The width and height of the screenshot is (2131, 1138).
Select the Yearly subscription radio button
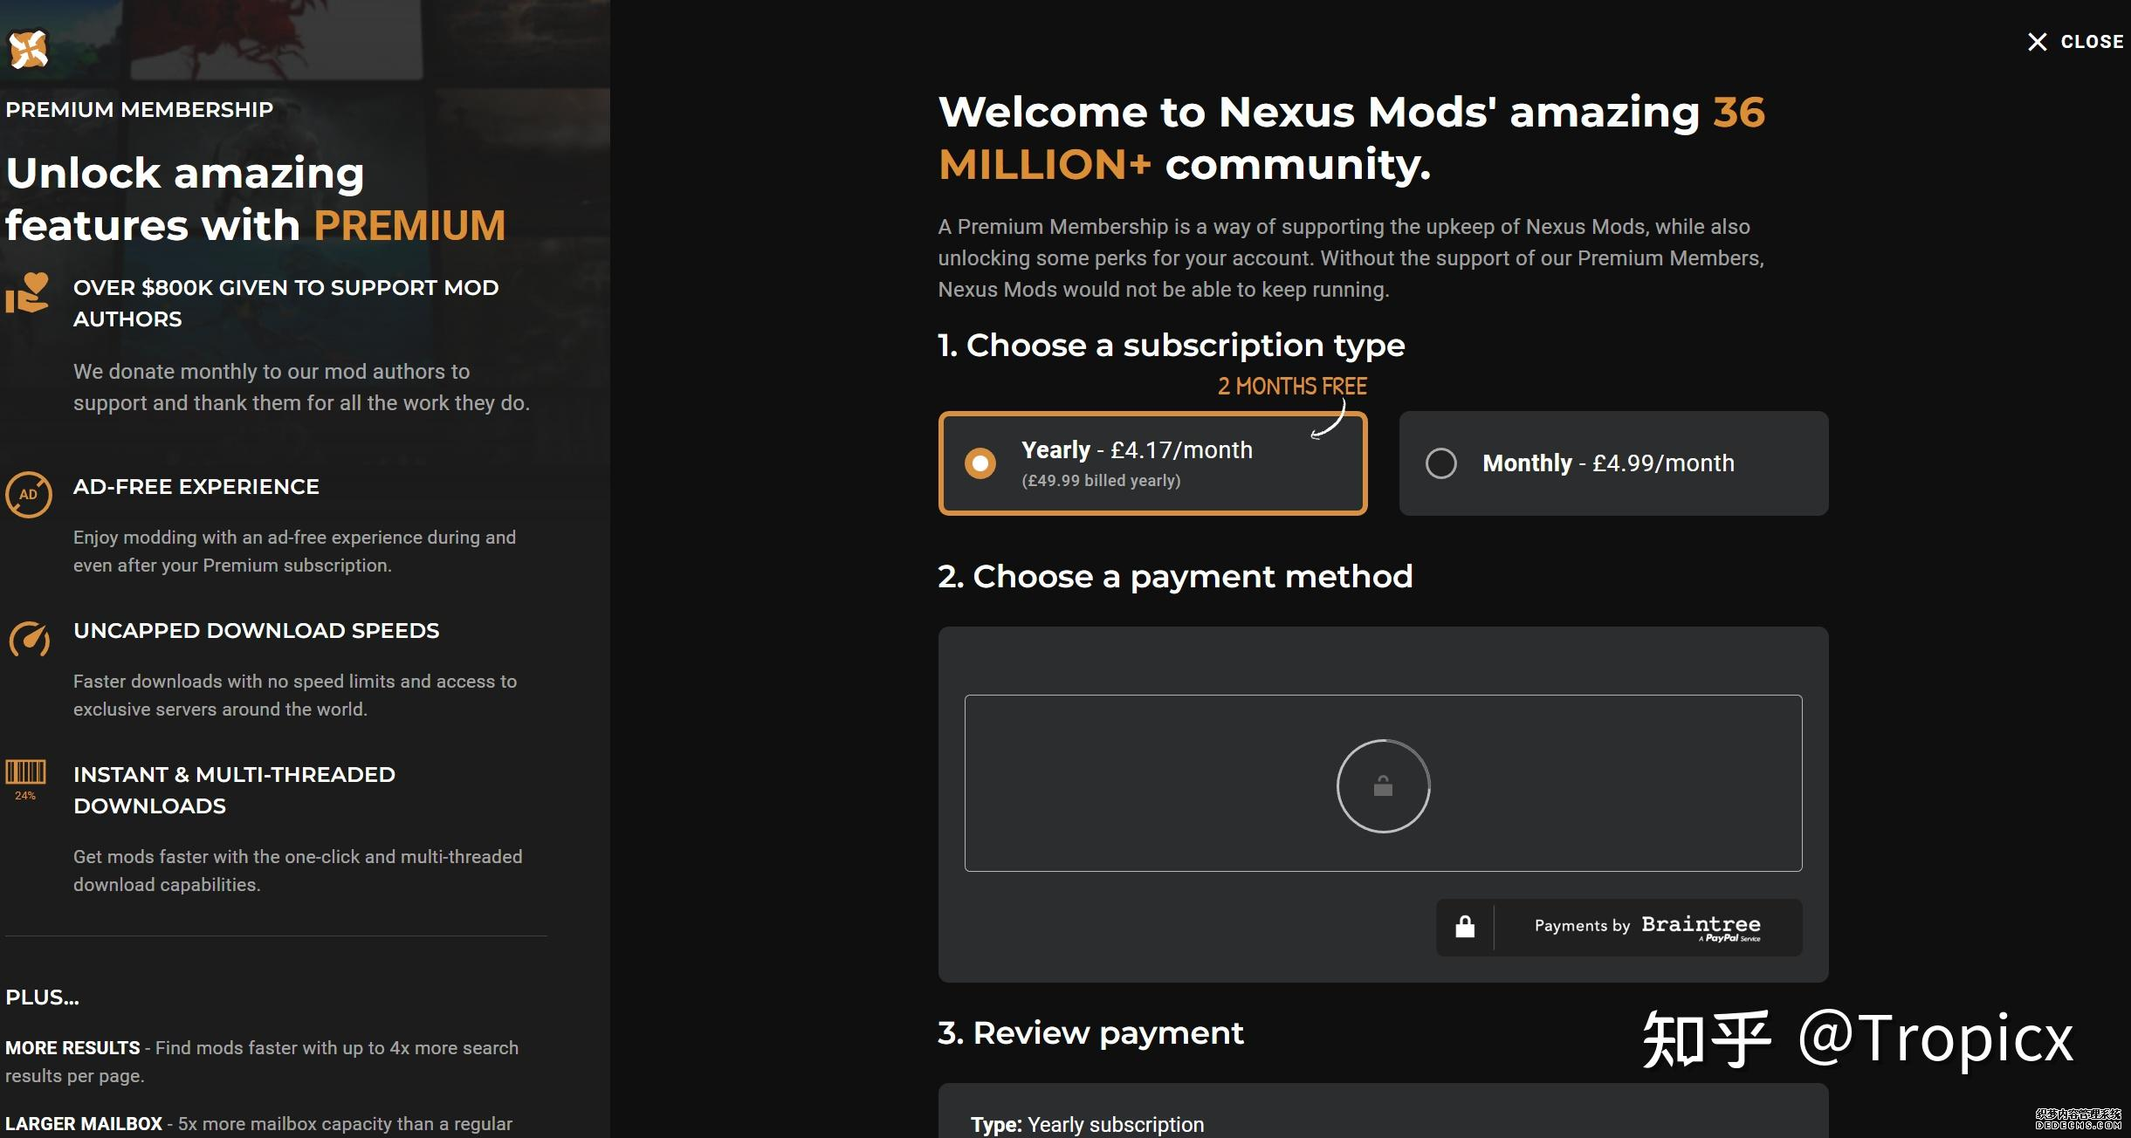pos(980,463)
